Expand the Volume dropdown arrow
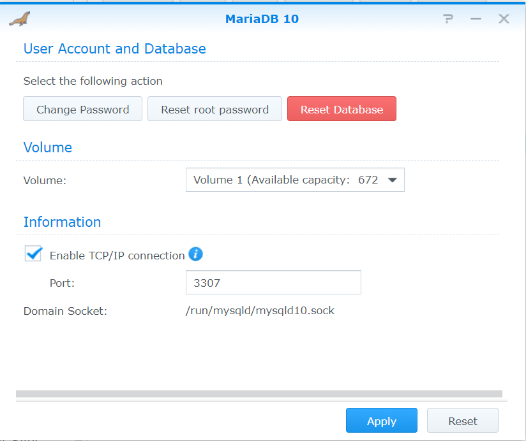Screen dimensions: 526x441 pyautogui.click(x=393, y=180)
